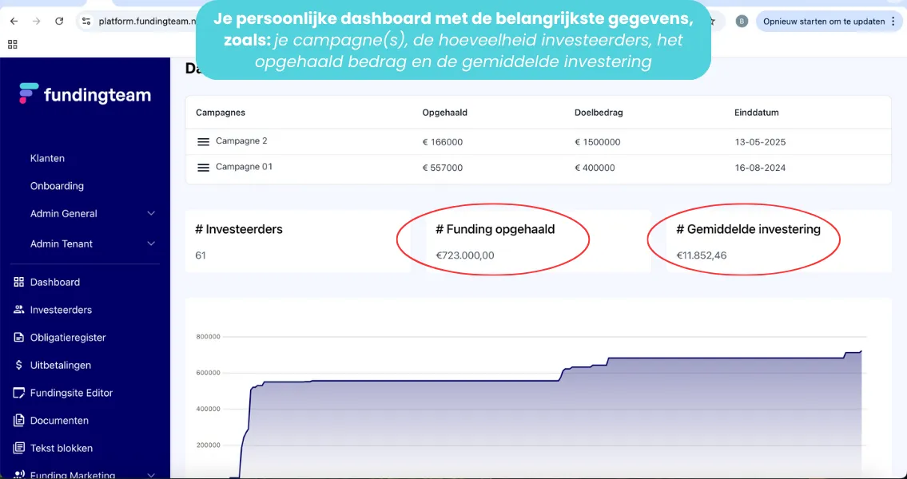The width and height of the screenshot is (907, 479).
Task: Open Uitbetalingen menu item
Action: coord(61,365)
